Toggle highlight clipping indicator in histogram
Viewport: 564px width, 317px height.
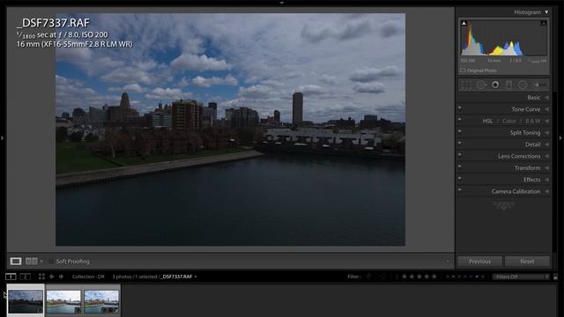click(x=543, y=24)
